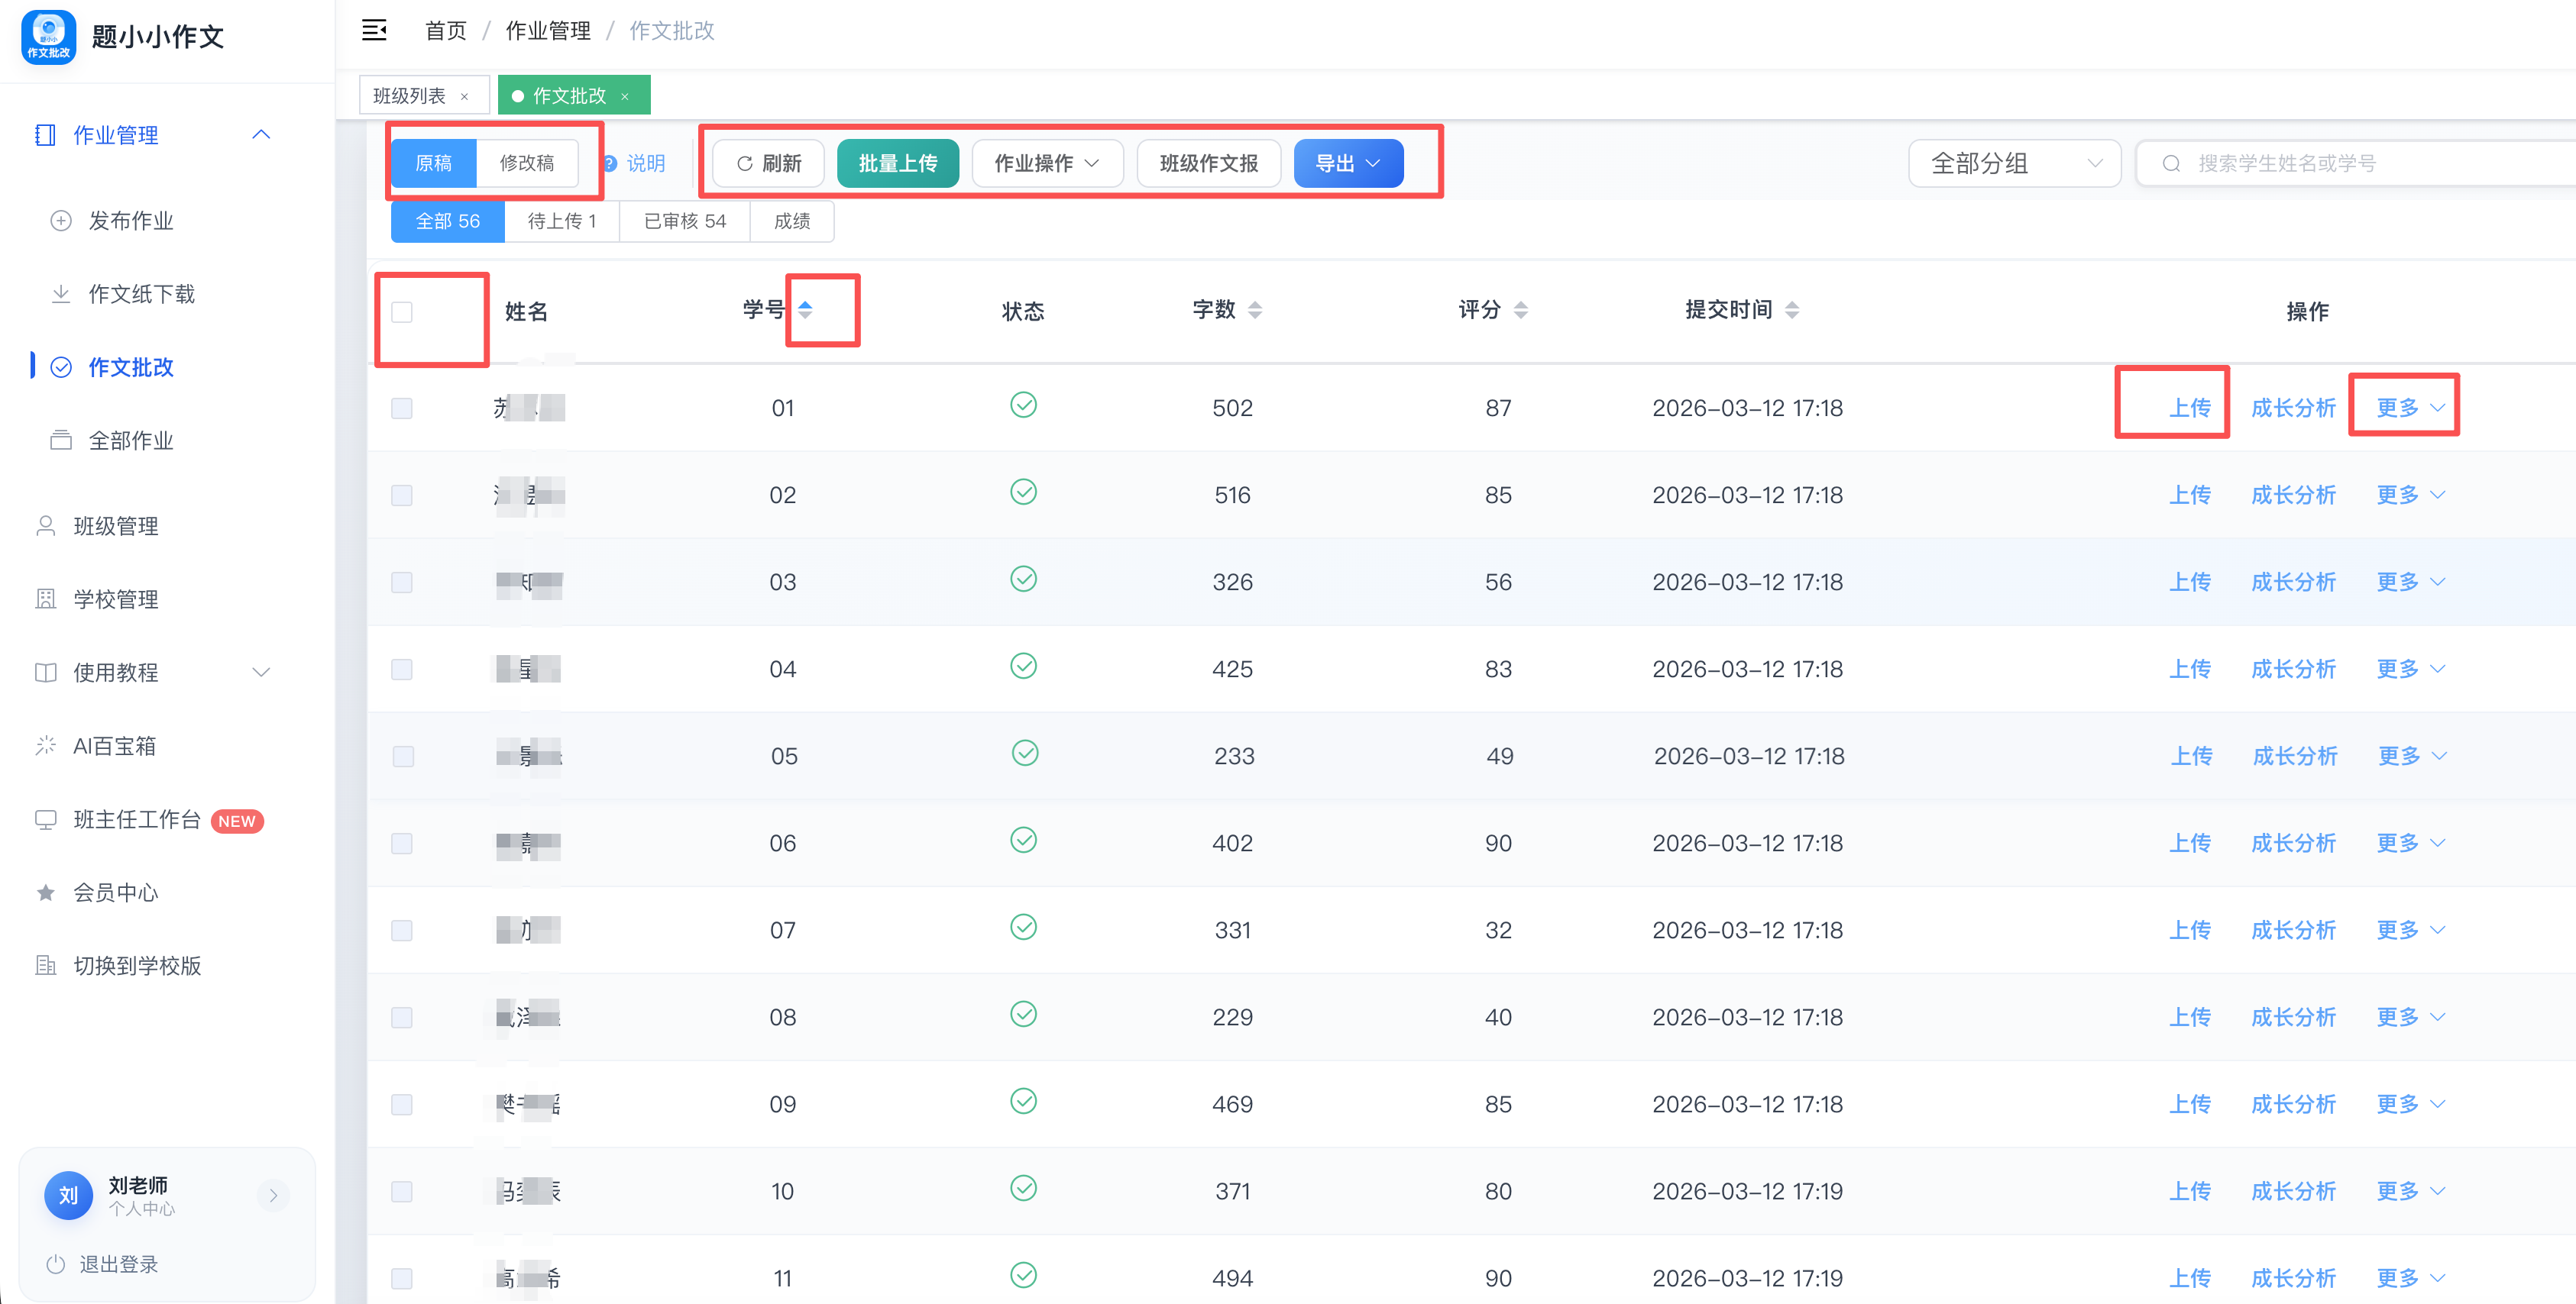Tick the checkbox for 学号 09 row
This screenshot has width=2576, height=1304.
point(402,1104)
